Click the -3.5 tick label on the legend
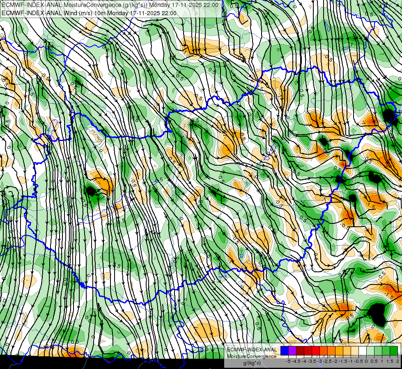The height and width of the screenshot is (369, 402). point(312,361)
